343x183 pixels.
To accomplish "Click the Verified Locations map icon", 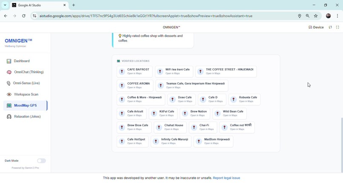I will (118, 61).
